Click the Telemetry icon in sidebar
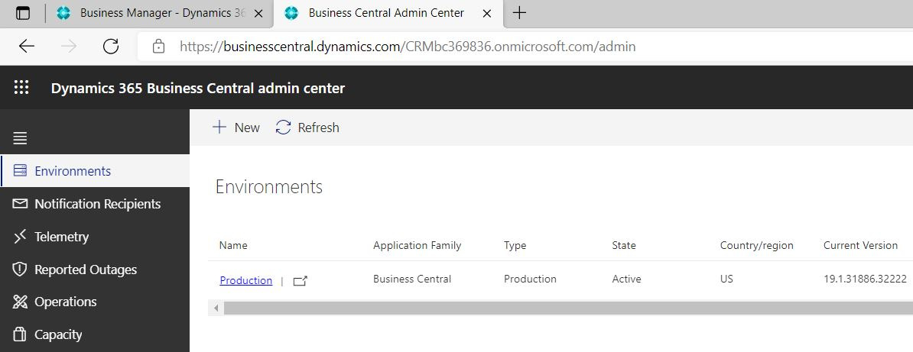Viewport: 913px width, 352px height. [20, 236]
